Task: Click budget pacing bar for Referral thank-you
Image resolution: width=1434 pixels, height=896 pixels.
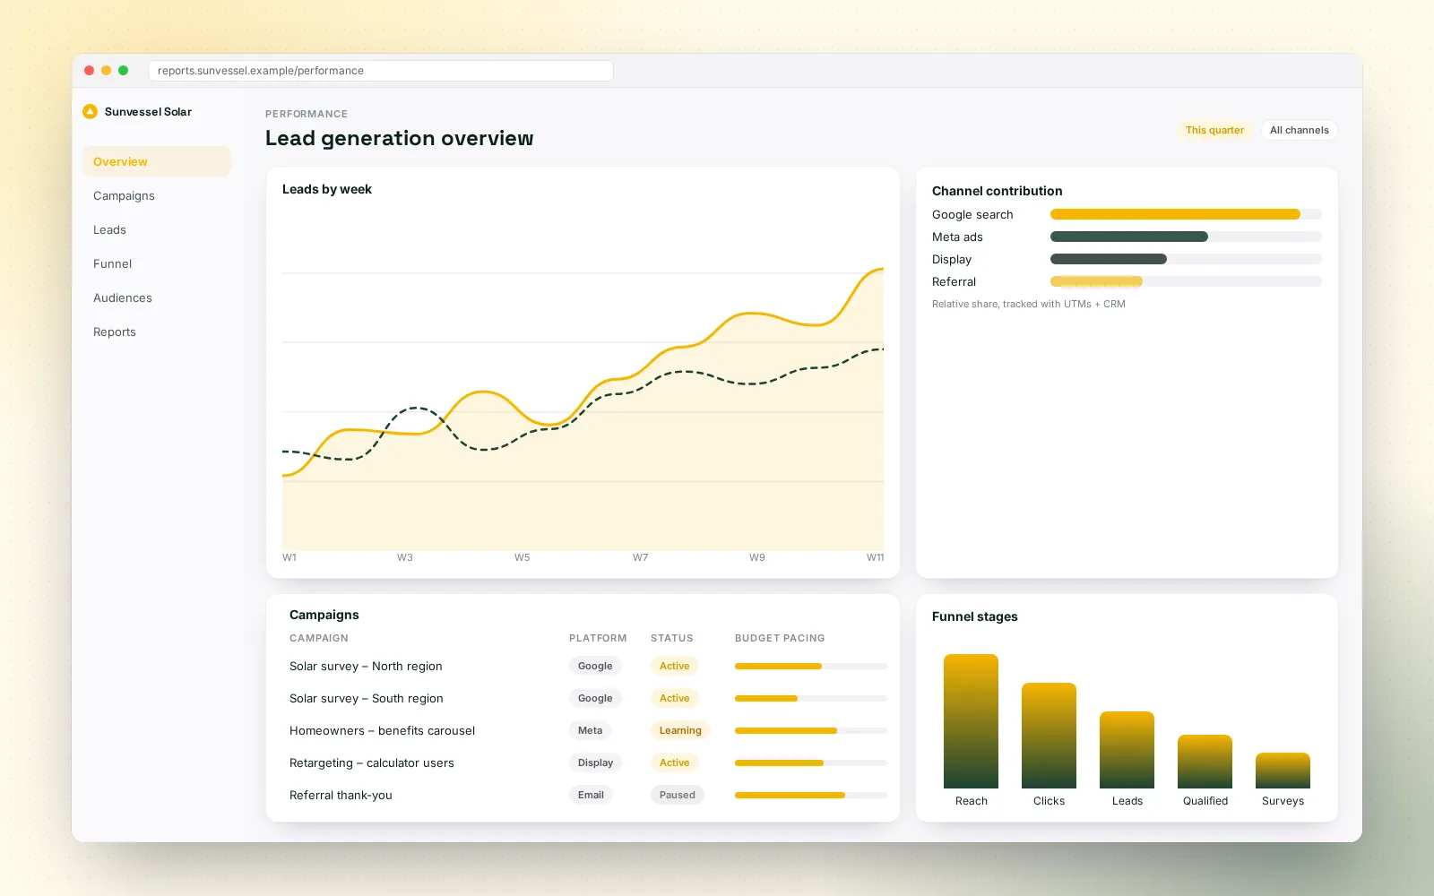Action: point(811,795)
